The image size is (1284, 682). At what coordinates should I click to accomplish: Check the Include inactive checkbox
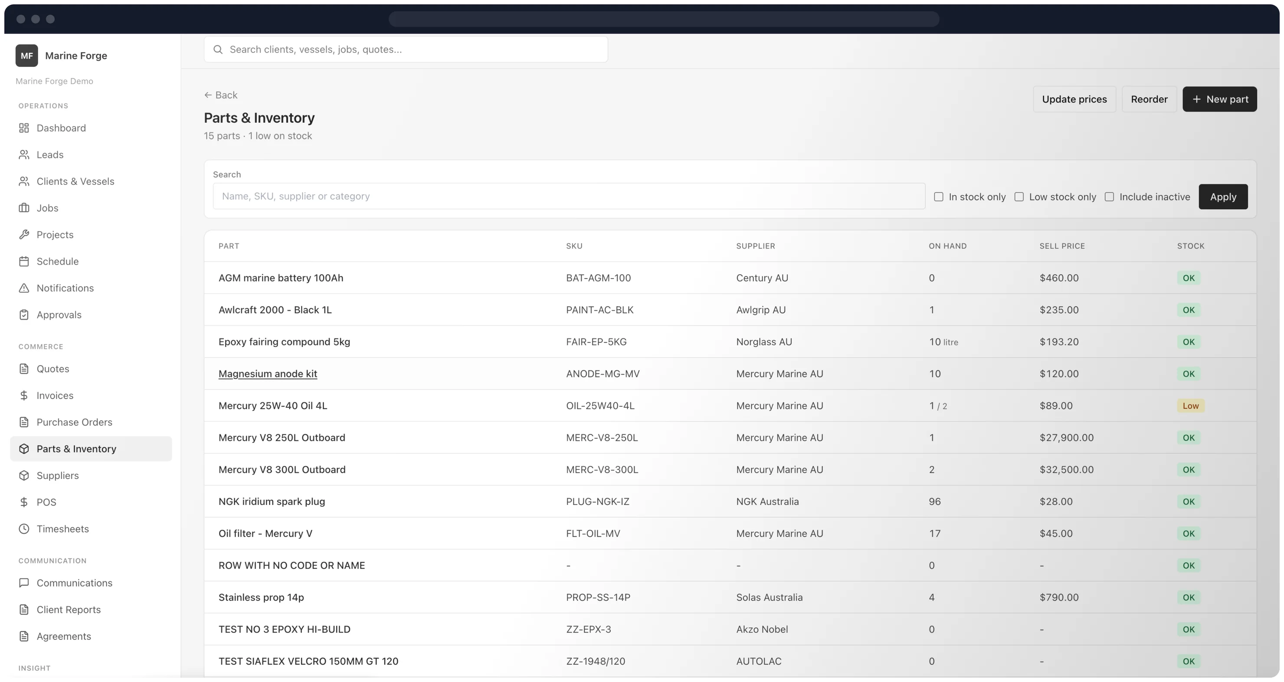click(x=1110, y=197)
